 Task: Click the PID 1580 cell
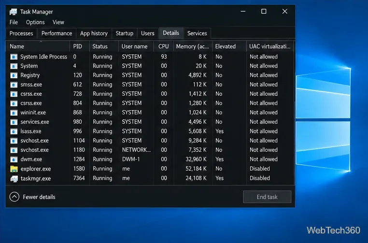coord(79,169)
